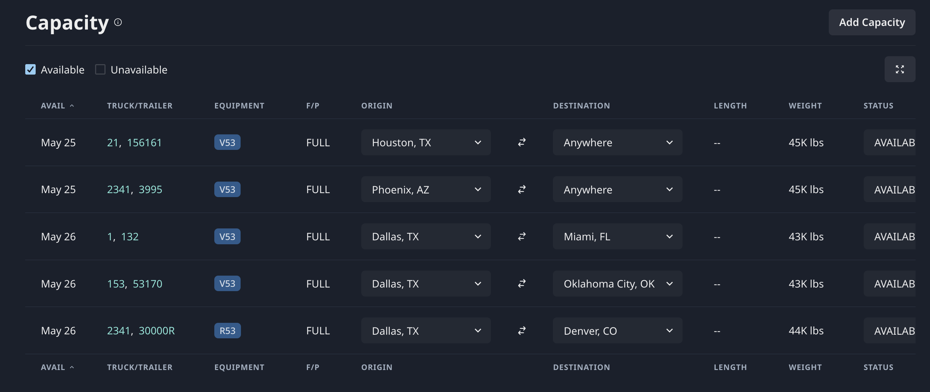Image resolution: width=930 pixels, height=392 pixels.
Task: Swap locations on the Denver, CO row
Action: tap(522, 331)
